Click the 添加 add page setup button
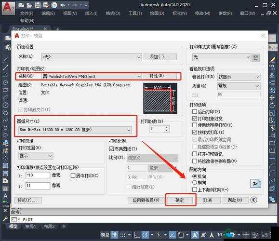279x241 pixels. 160,57
